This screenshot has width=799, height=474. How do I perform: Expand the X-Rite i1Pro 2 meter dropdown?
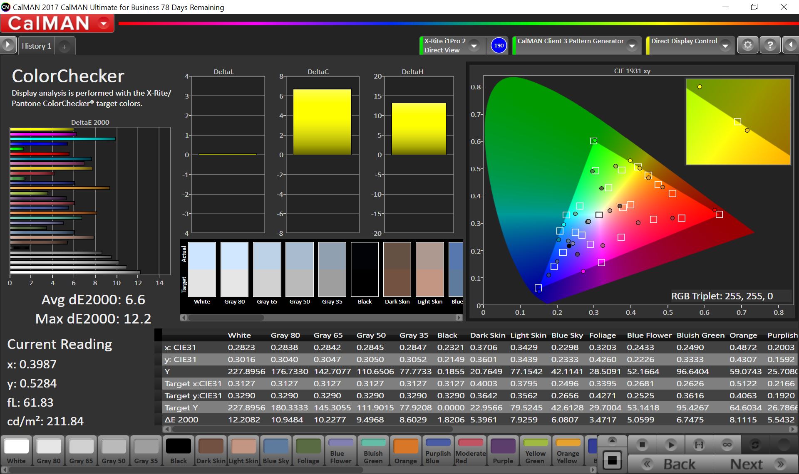[x=474, y=46]
